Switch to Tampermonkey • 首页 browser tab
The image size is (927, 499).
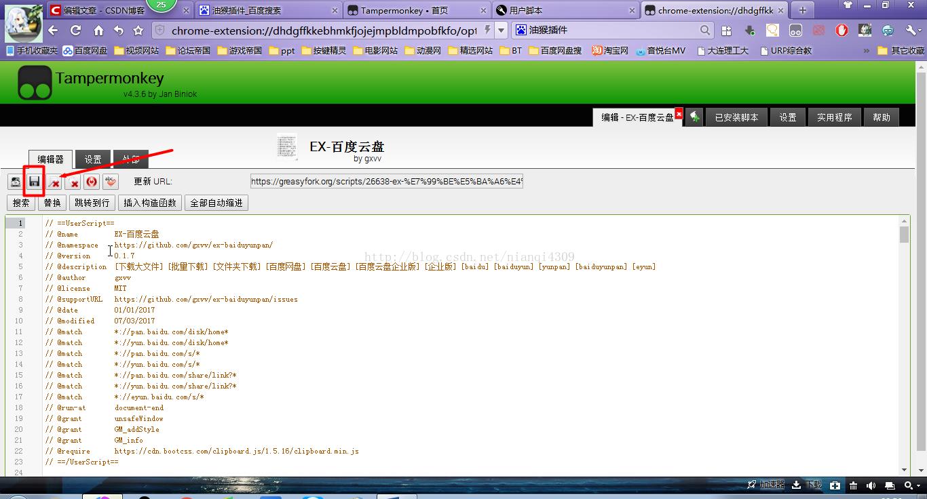(x=417, y=10)
